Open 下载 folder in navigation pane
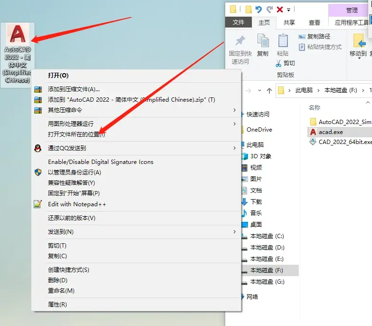This screenshot has width=372, height=326. 256,201
